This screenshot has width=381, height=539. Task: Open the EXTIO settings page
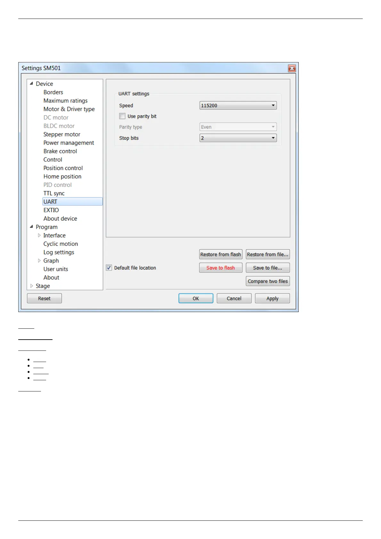coord(51,210)
